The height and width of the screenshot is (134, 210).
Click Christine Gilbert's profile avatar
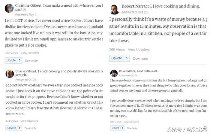point(9,8)
